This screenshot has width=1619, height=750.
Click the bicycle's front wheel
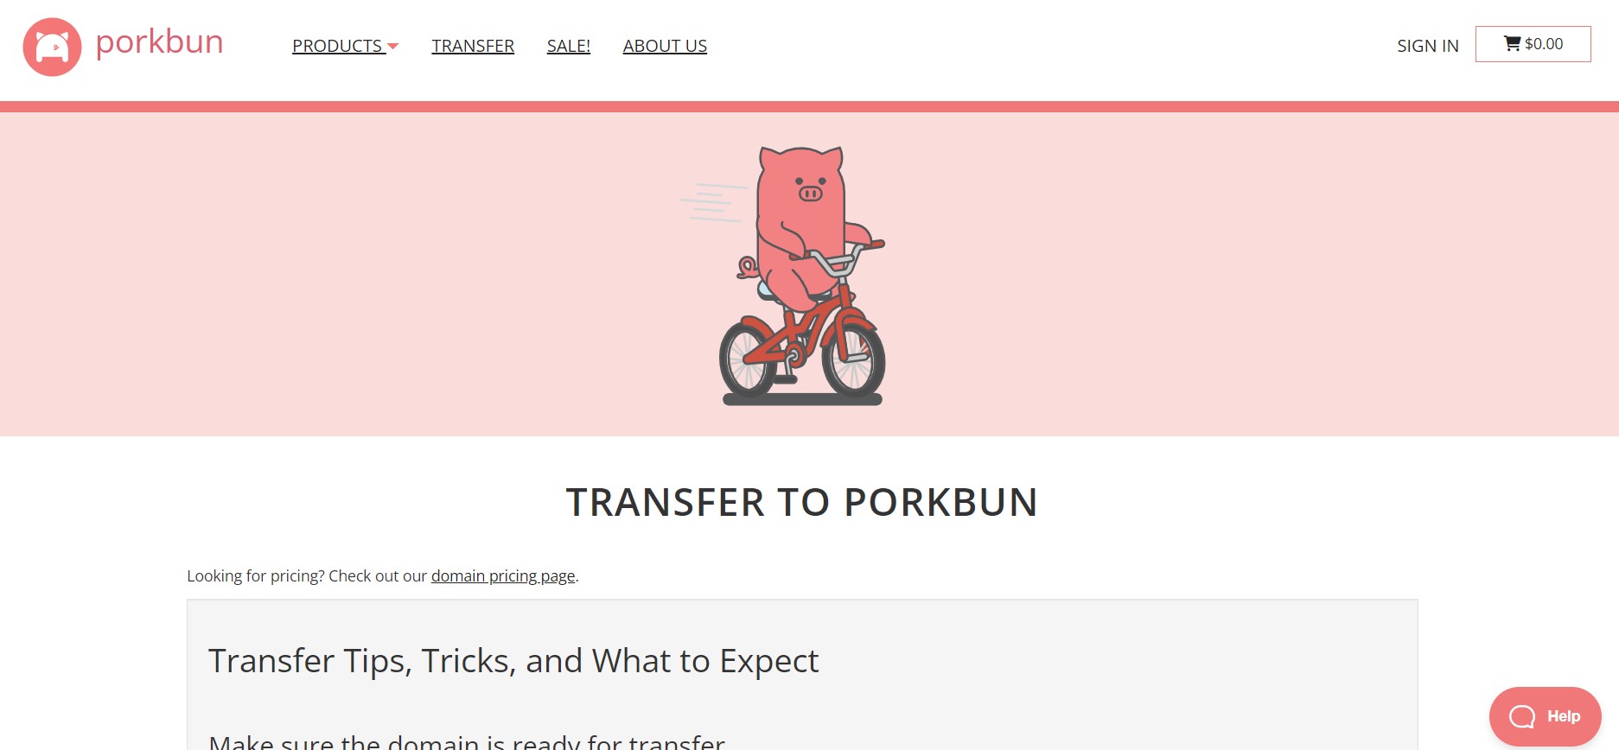853,357
